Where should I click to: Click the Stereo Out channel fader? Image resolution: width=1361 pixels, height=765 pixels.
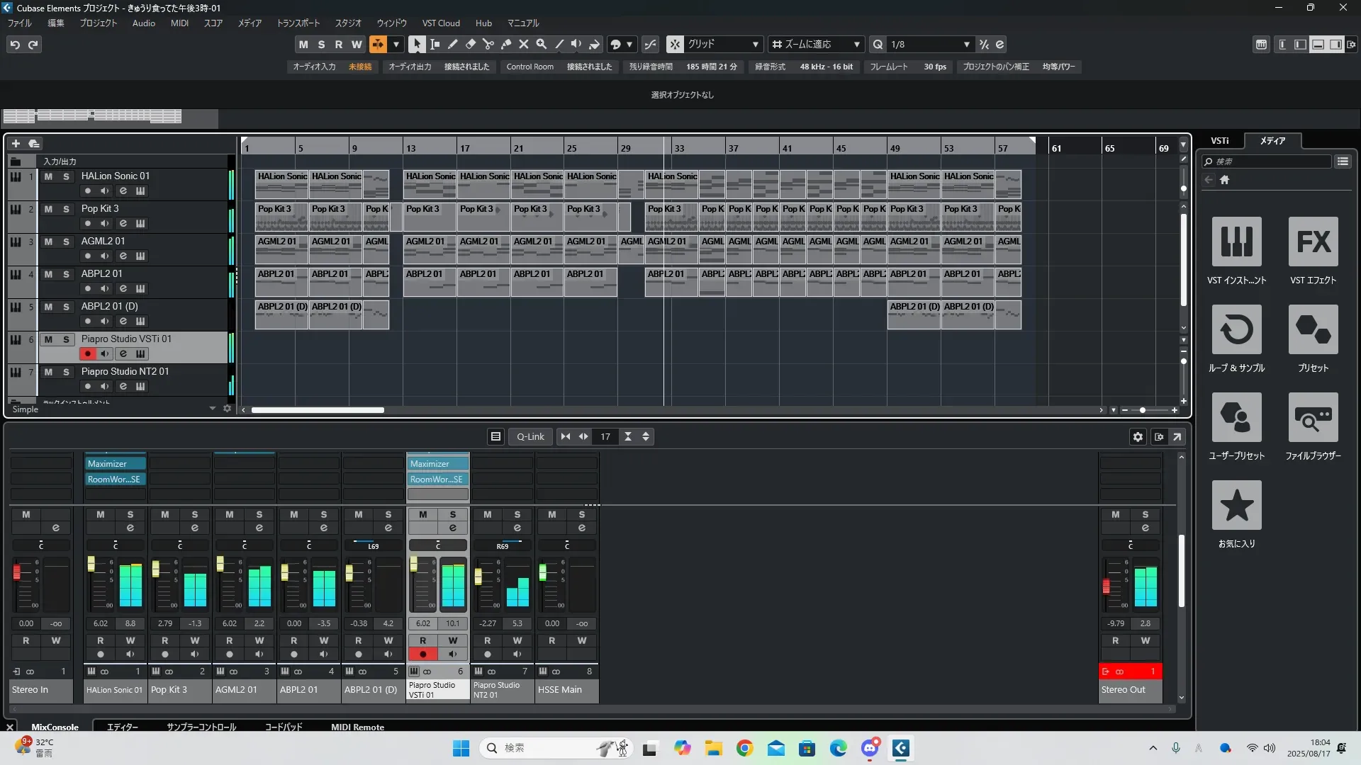pos(1106,586)
